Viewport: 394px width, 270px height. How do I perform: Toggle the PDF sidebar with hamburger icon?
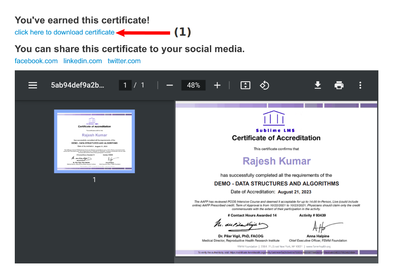[x=33, y=85]
